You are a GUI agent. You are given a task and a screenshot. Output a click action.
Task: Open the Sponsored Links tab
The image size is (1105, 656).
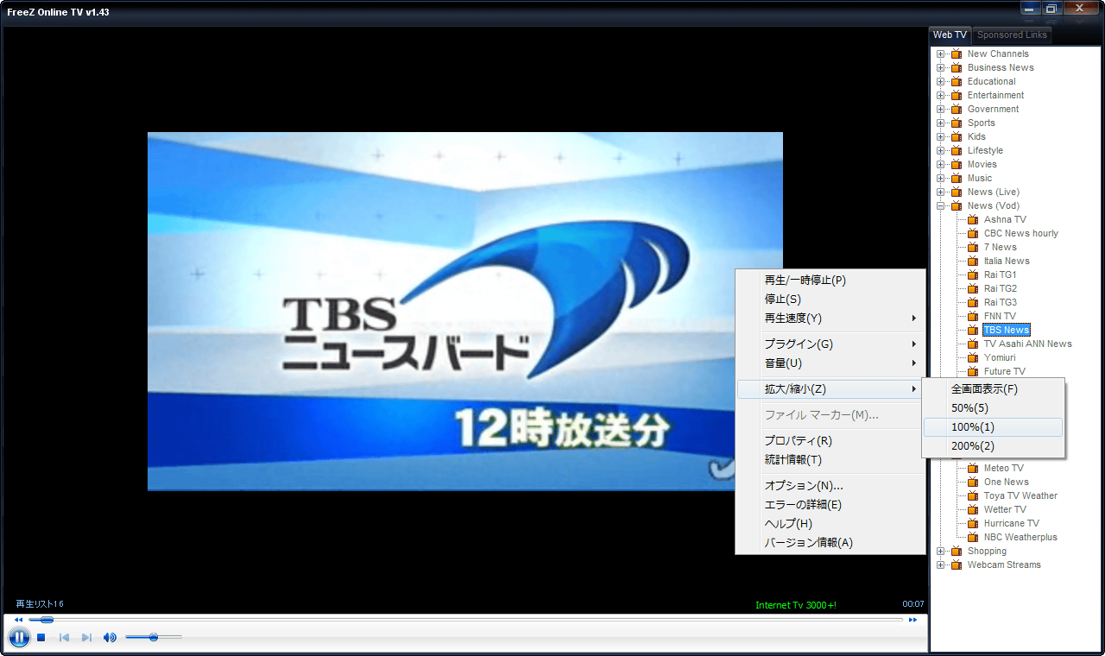(x=1012, y=35)
